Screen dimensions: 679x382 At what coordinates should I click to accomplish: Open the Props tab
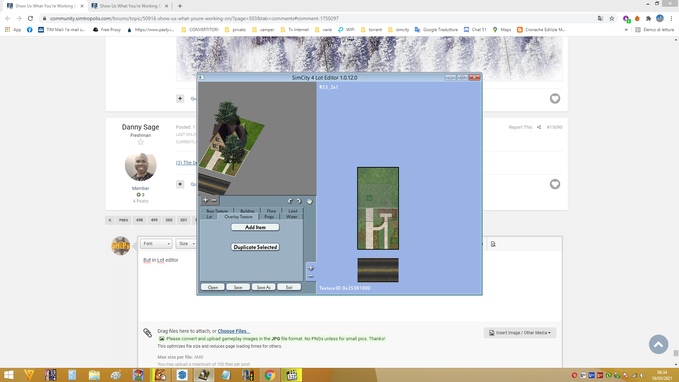269,217
